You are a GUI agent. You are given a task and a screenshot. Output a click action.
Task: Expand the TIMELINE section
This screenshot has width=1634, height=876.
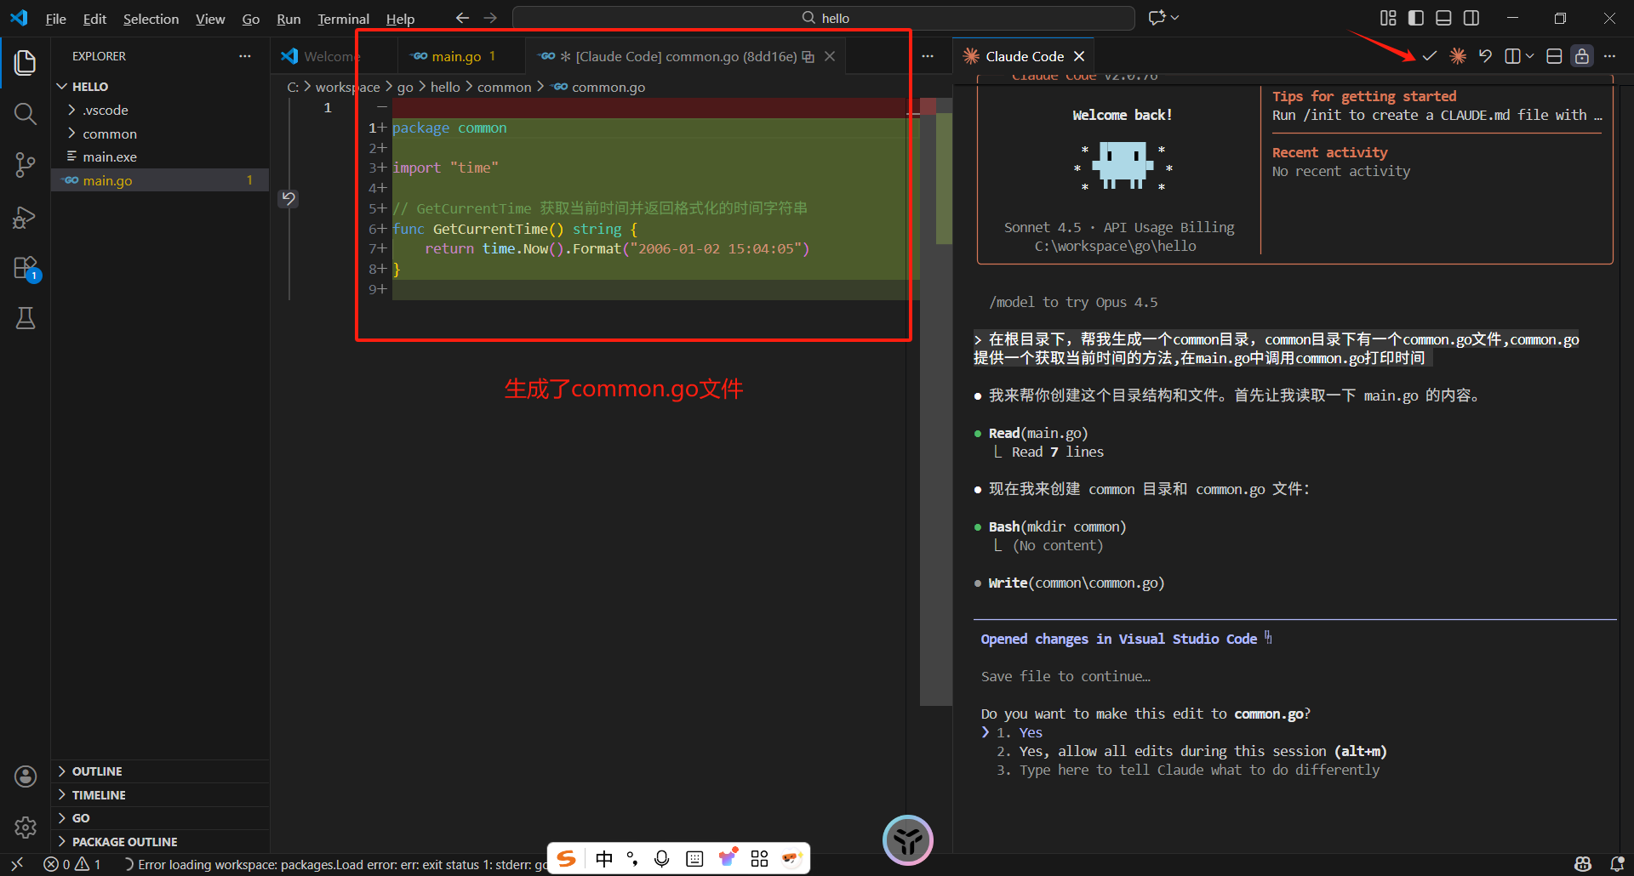pos(161,795)
